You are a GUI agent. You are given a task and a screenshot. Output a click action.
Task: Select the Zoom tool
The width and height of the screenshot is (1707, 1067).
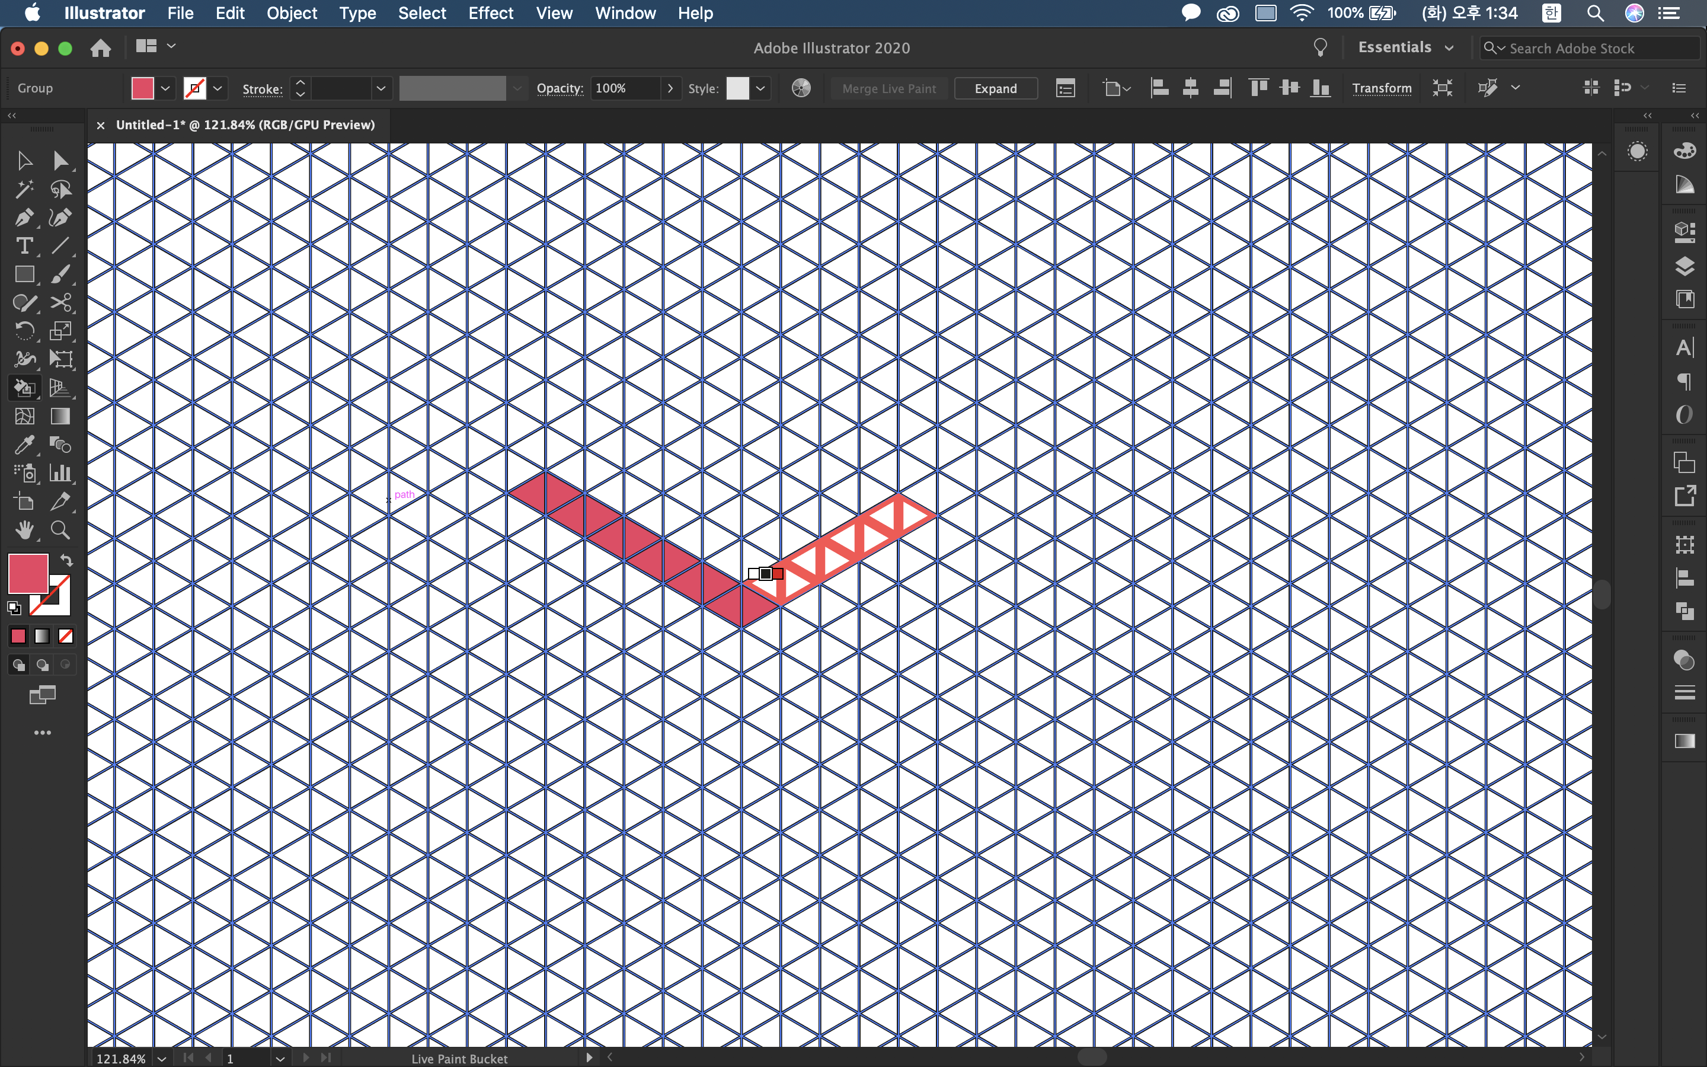click(60, 530)
